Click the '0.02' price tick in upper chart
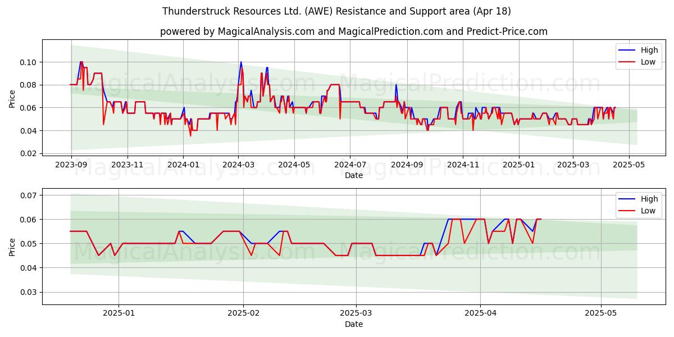674x337 pixels. click(x=29, y=153)
